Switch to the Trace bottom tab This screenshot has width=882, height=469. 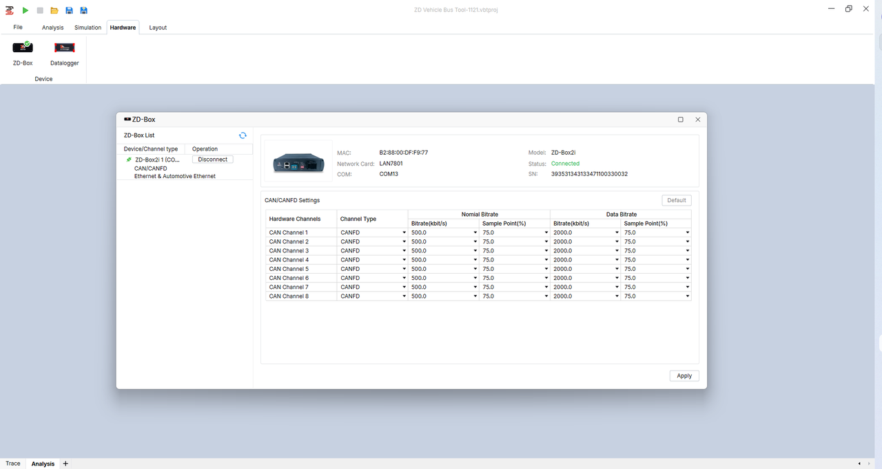(x=13, y=463)
